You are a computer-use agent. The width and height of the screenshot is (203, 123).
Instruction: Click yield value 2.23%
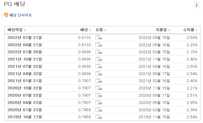click(x=192, y=45)
